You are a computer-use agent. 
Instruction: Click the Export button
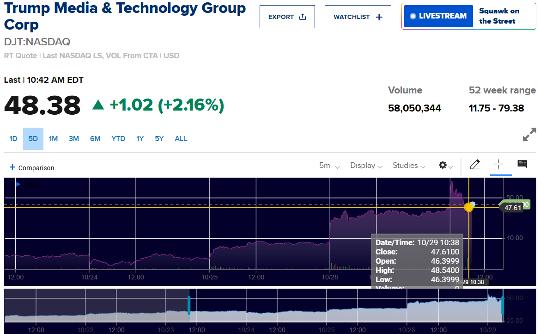click(287, 17)
